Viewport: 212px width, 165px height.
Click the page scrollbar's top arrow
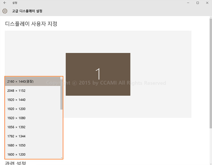pyautogui.click(x=211, y=17)
